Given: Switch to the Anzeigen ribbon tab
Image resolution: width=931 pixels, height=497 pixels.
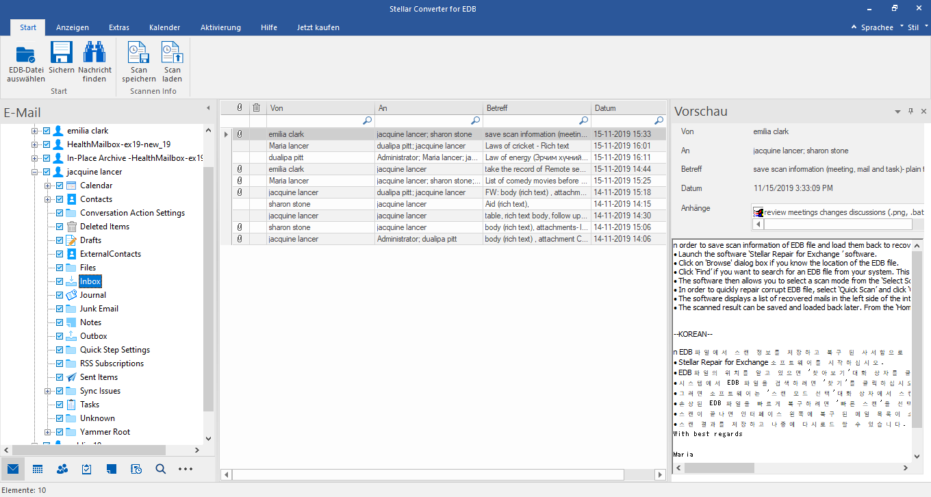Looking at the screenshot, I should click(73, 27).
